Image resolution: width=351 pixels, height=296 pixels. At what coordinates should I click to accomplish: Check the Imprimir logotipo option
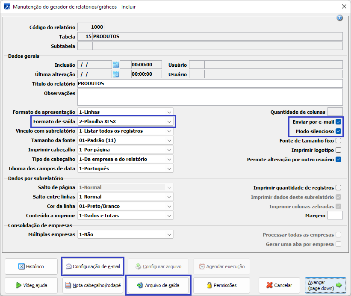click(x=339, y=150)
